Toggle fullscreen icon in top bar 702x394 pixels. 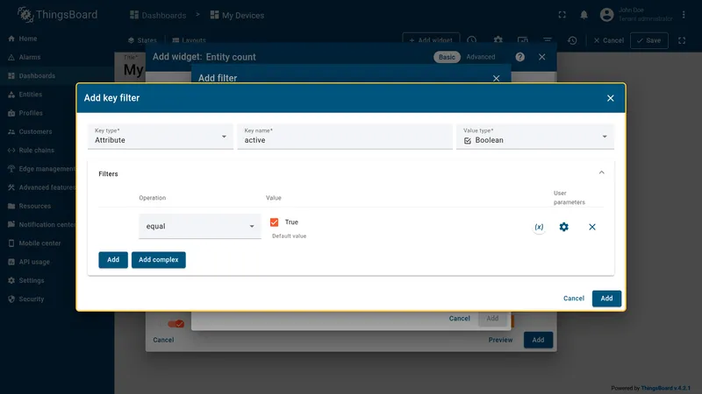click(562, 15)
